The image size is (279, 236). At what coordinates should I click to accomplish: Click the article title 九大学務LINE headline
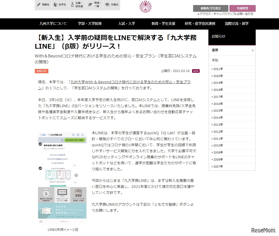tap(116, 42)
